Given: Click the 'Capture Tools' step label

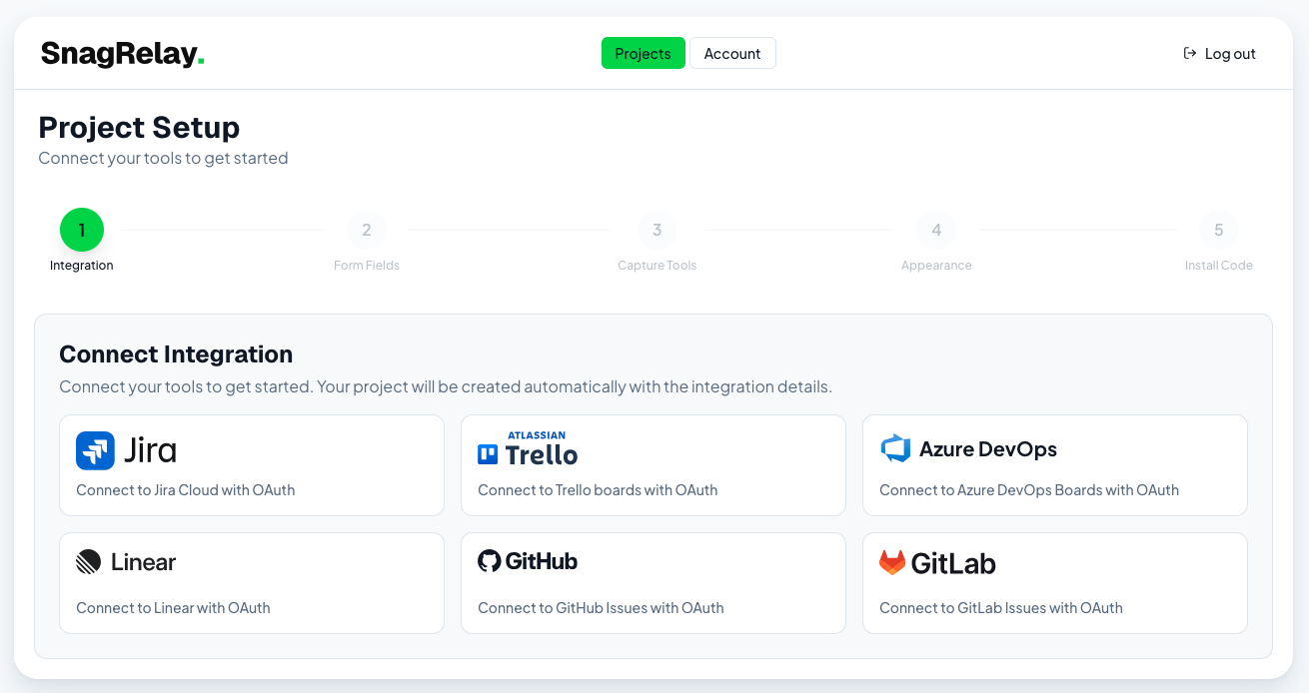Looking at the screenshot, I should pos(656,266).
